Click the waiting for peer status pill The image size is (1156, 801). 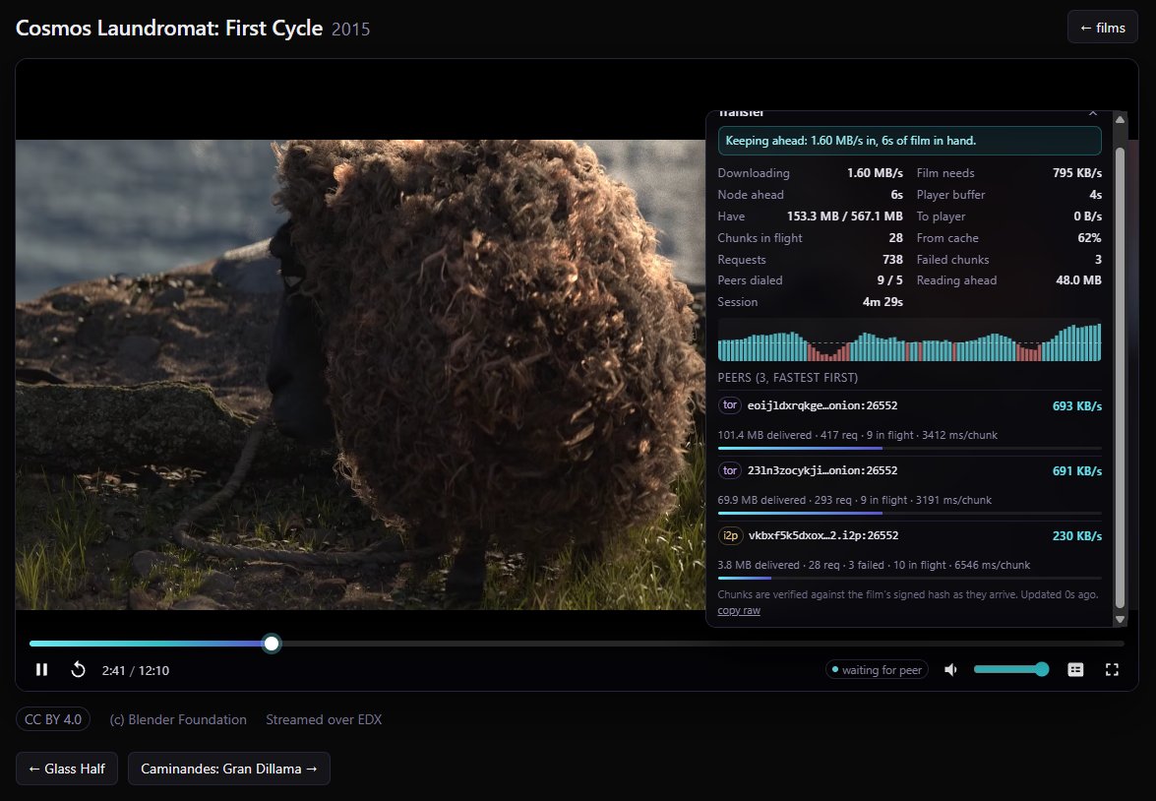877,670
